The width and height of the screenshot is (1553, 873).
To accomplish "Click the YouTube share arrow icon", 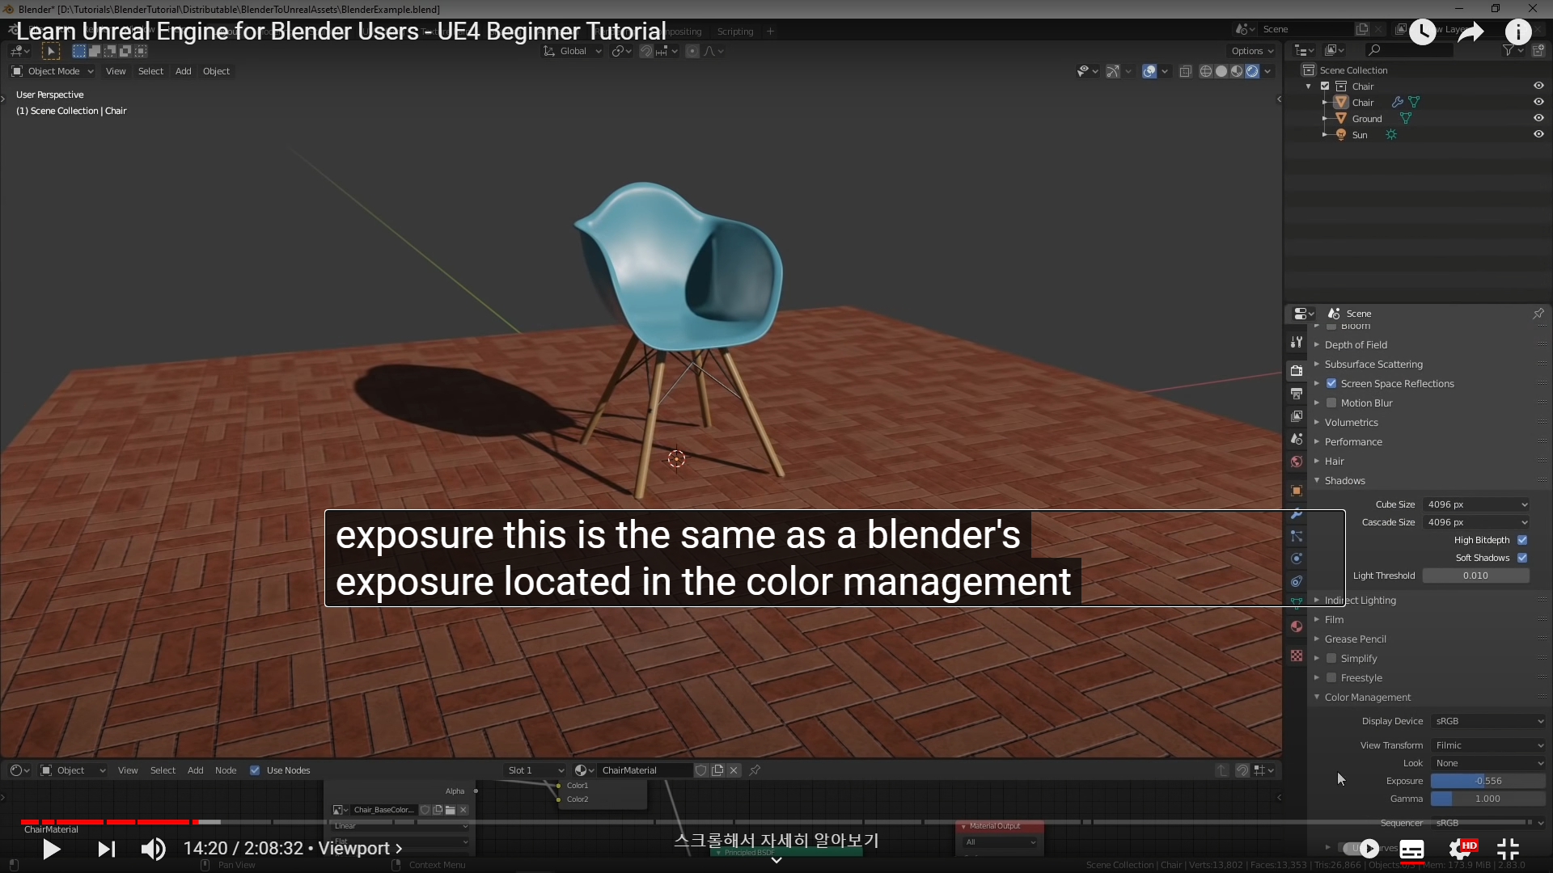I will (x=1470, y=32).
